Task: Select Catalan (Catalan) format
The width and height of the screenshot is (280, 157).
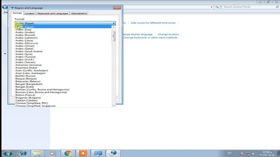Action: [x=63, y=100]
